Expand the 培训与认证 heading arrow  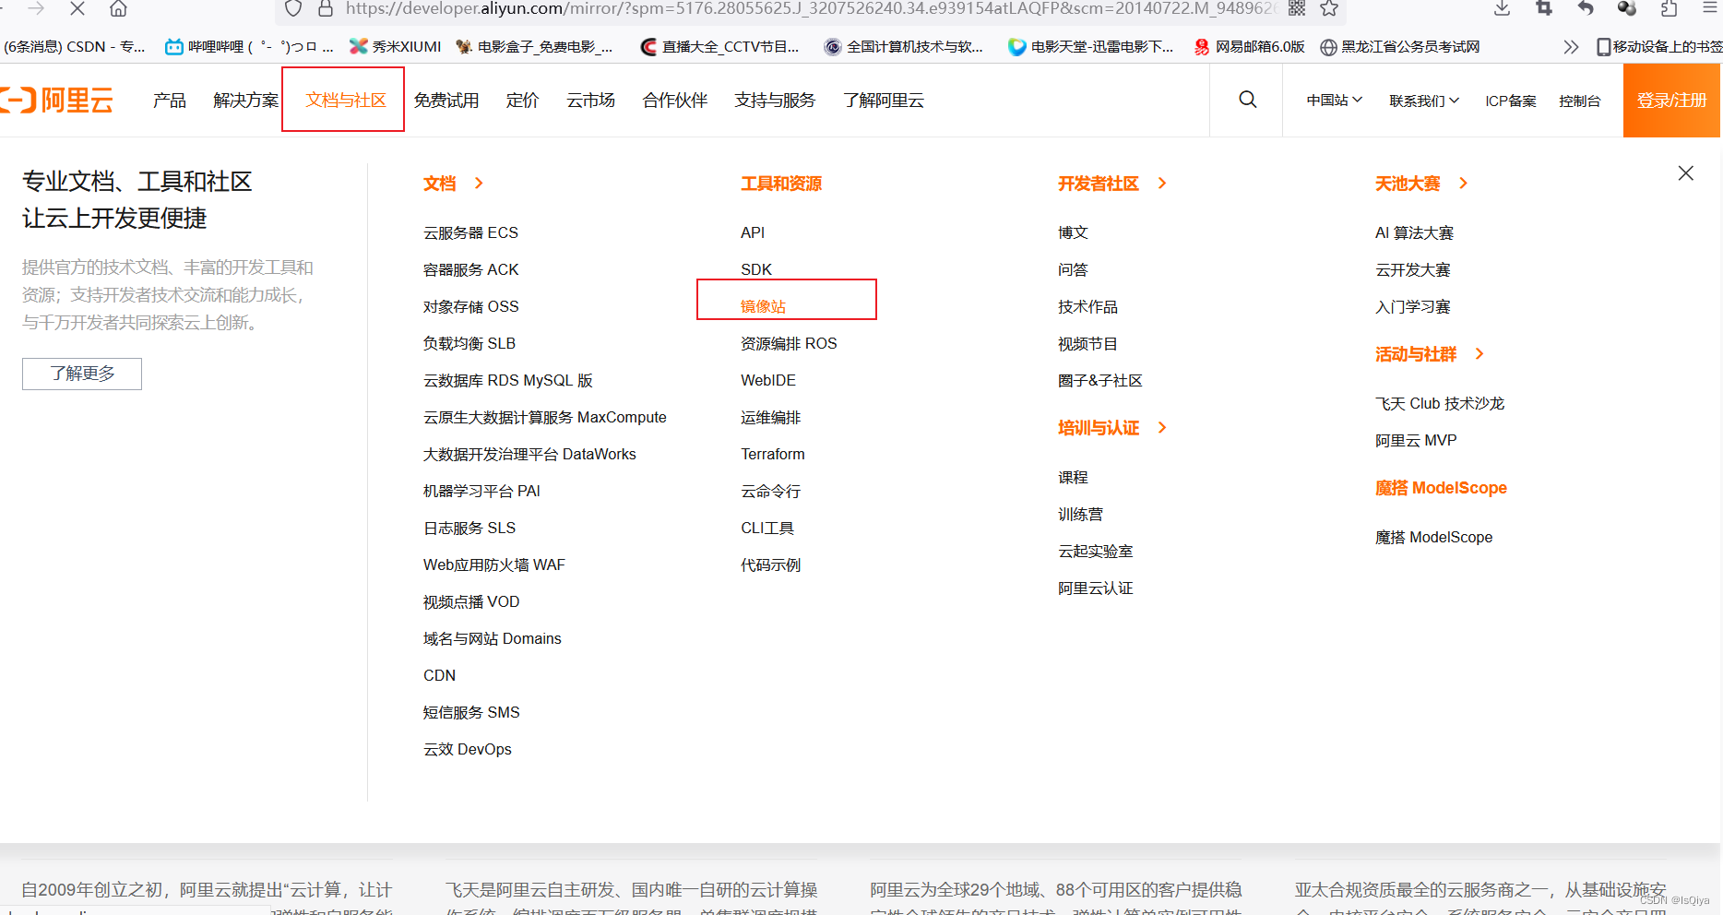[x=1162, y=428]
